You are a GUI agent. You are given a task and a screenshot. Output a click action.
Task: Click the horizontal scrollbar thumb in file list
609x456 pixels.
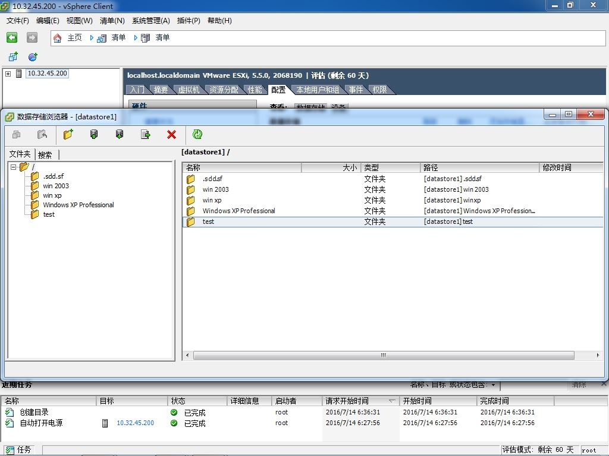[384, 355]
